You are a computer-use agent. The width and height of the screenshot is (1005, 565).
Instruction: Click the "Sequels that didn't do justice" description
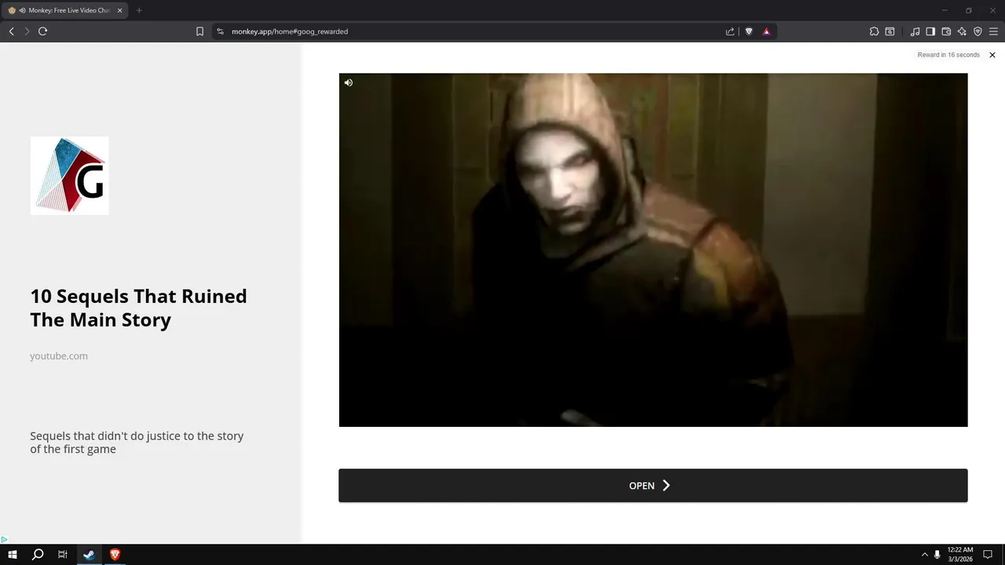pyautogui.click(x=137, y=443)
